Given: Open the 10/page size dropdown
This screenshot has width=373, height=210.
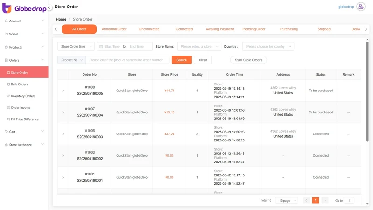Looking at the screenshot, I should coord(286,201).
